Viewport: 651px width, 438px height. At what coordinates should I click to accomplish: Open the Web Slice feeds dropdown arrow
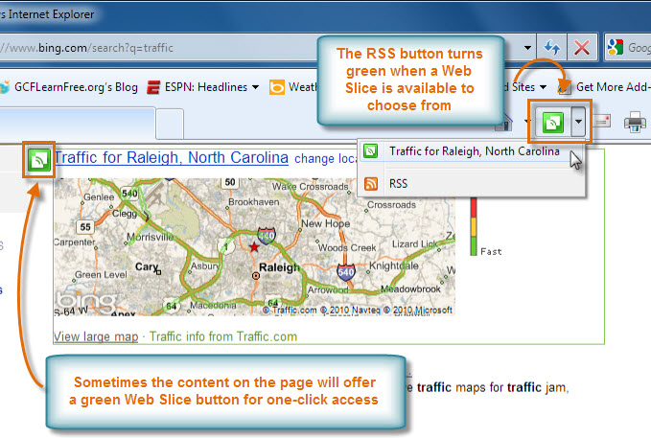577,123
